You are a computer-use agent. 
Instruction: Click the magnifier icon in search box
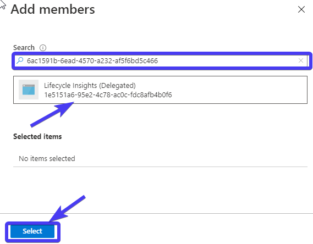(x=20, y=60)
